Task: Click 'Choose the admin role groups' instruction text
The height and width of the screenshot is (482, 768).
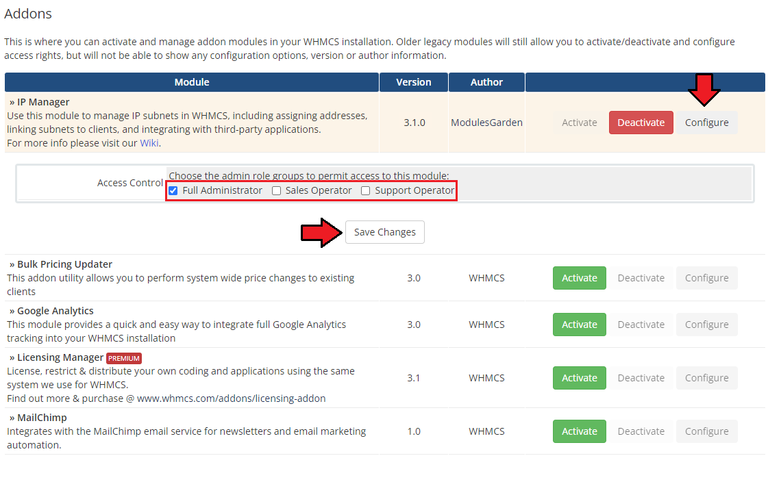Action: pos(308,176)
